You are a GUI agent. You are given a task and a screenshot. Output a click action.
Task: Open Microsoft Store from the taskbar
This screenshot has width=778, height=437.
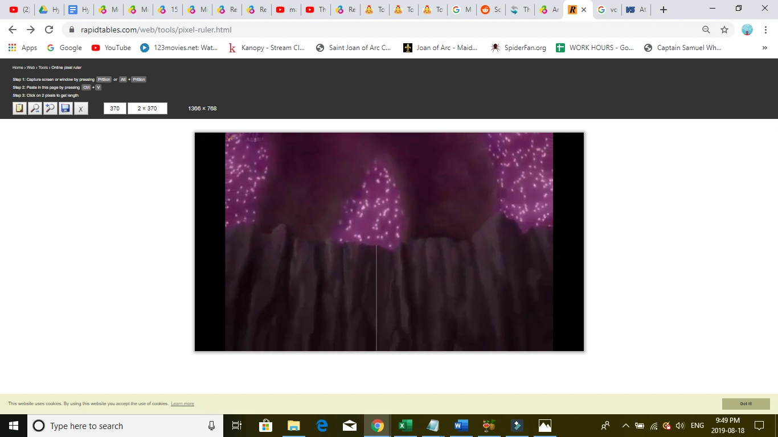pyautogui.click(x=265, y=426)
